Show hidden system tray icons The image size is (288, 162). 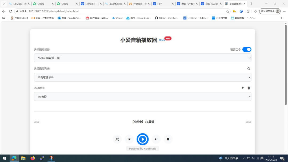(244, 158)
